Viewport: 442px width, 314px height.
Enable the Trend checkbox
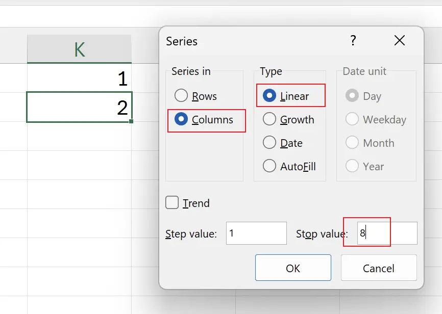point(172,202)
